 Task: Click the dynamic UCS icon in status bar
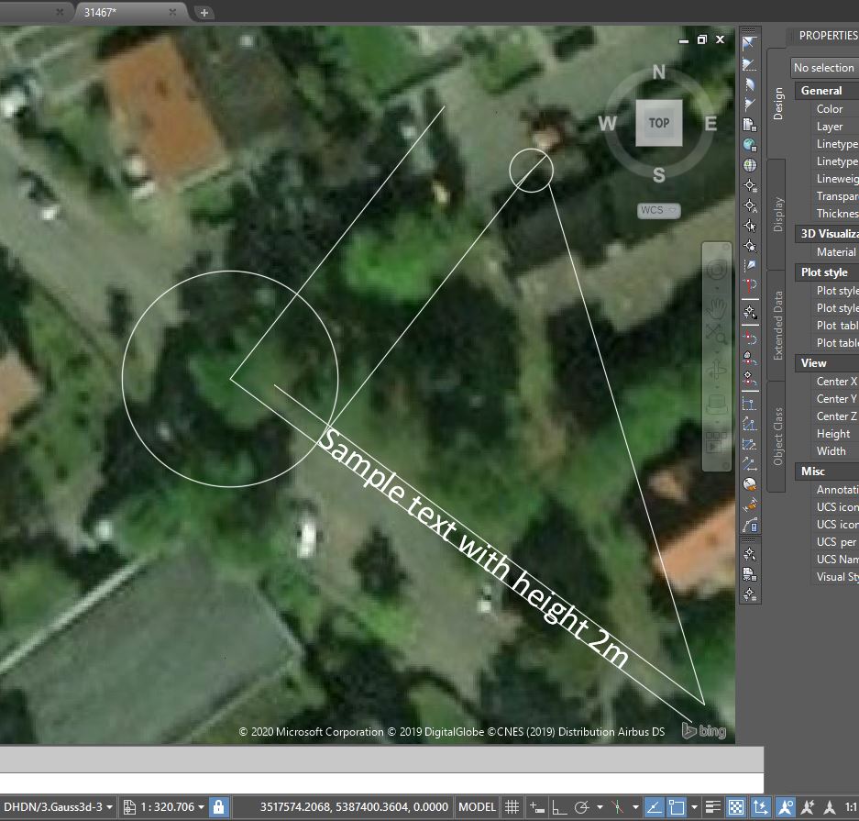(x=762, y=807)
